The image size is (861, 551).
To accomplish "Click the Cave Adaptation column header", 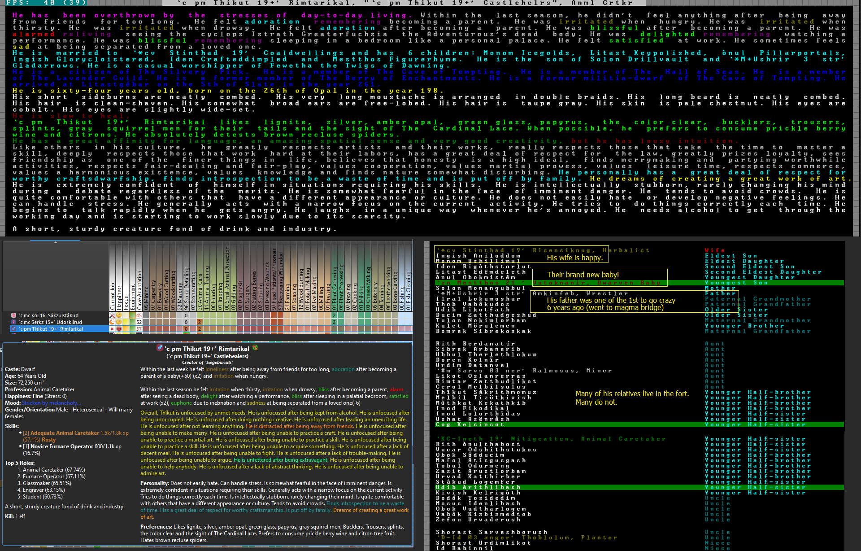I will pos(139,289).
